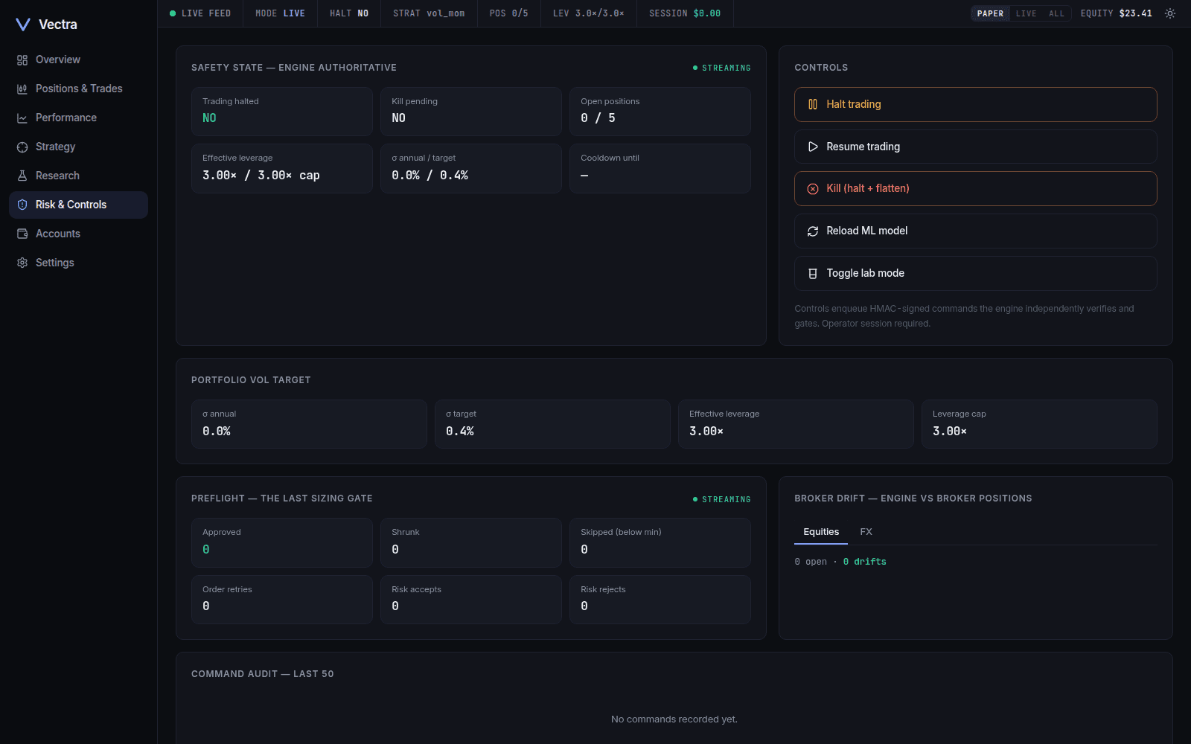Switch account filter to PAPER

990,13
